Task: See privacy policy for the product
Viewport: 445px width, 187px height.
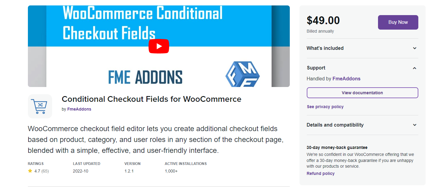Action: click(325, 107)
